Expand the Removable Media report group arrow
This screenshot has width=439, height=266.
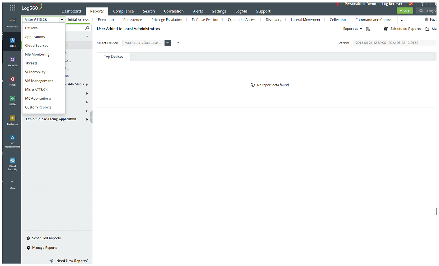coord(87,85)
